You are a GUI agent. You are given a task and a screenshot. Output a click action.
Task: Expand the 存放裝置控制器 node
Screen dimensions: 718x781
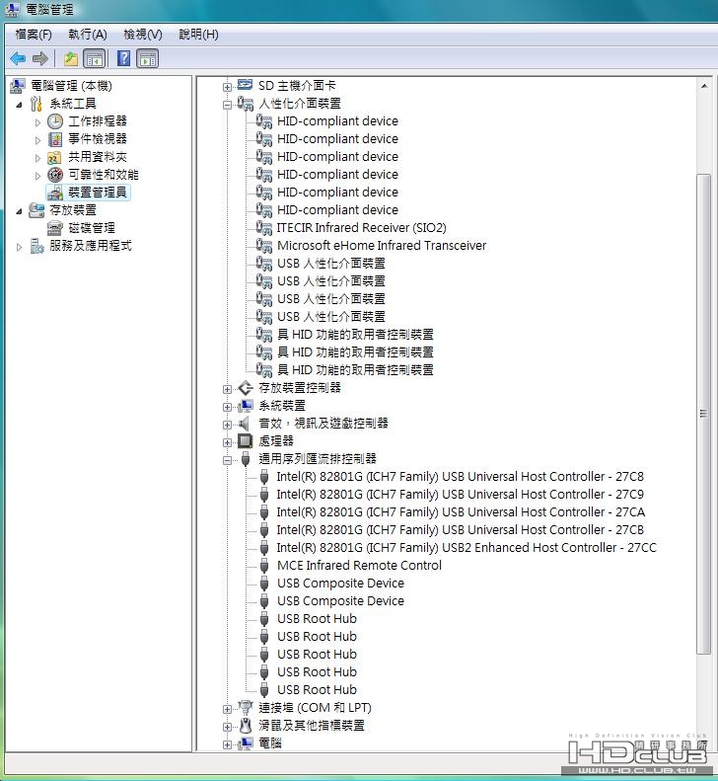click(227, 389)
